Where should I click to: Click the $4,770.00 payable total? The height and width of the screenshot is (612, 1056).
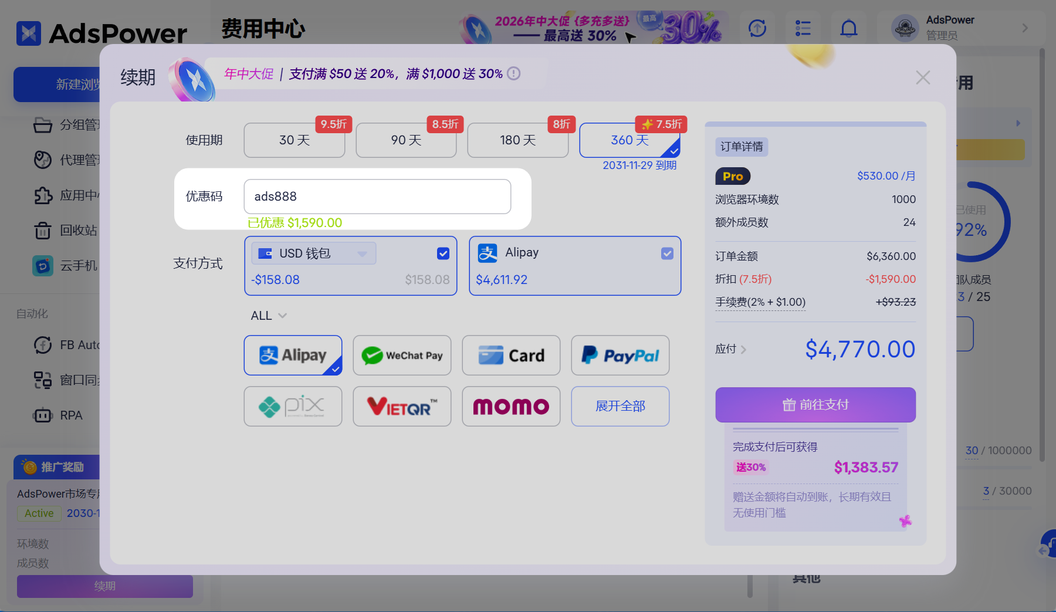860,349
